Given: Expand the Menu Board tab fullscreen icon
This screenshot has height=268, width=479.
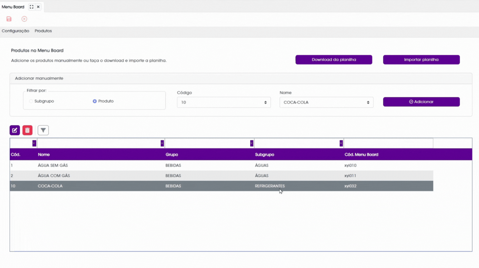Looking at the screenshot, I should 32,7.
